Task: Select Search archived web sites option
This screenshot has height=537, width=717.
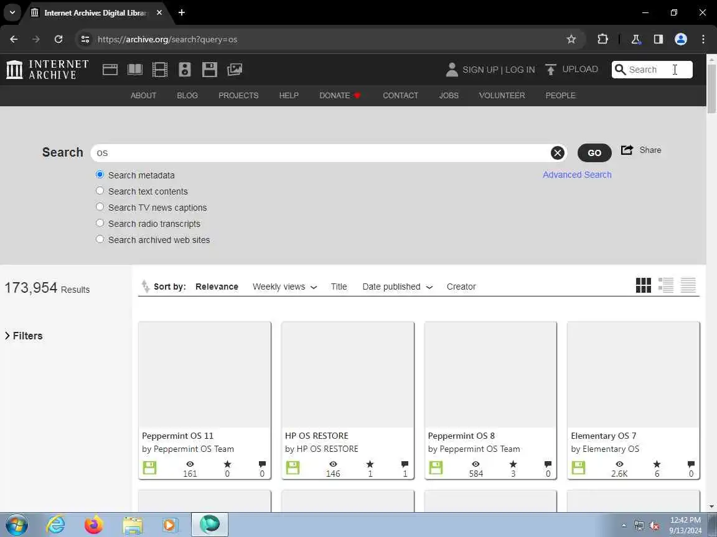Action: tap(100, 239)
